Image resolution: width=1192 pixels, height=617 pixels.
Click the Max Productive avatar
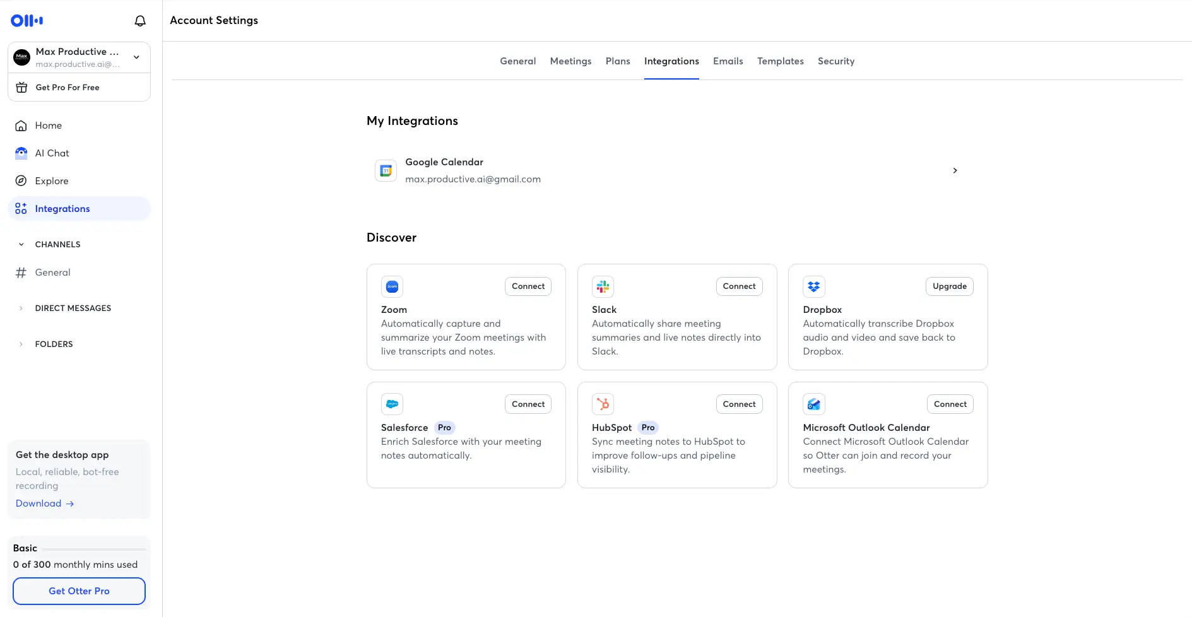(x=22, y=57)
